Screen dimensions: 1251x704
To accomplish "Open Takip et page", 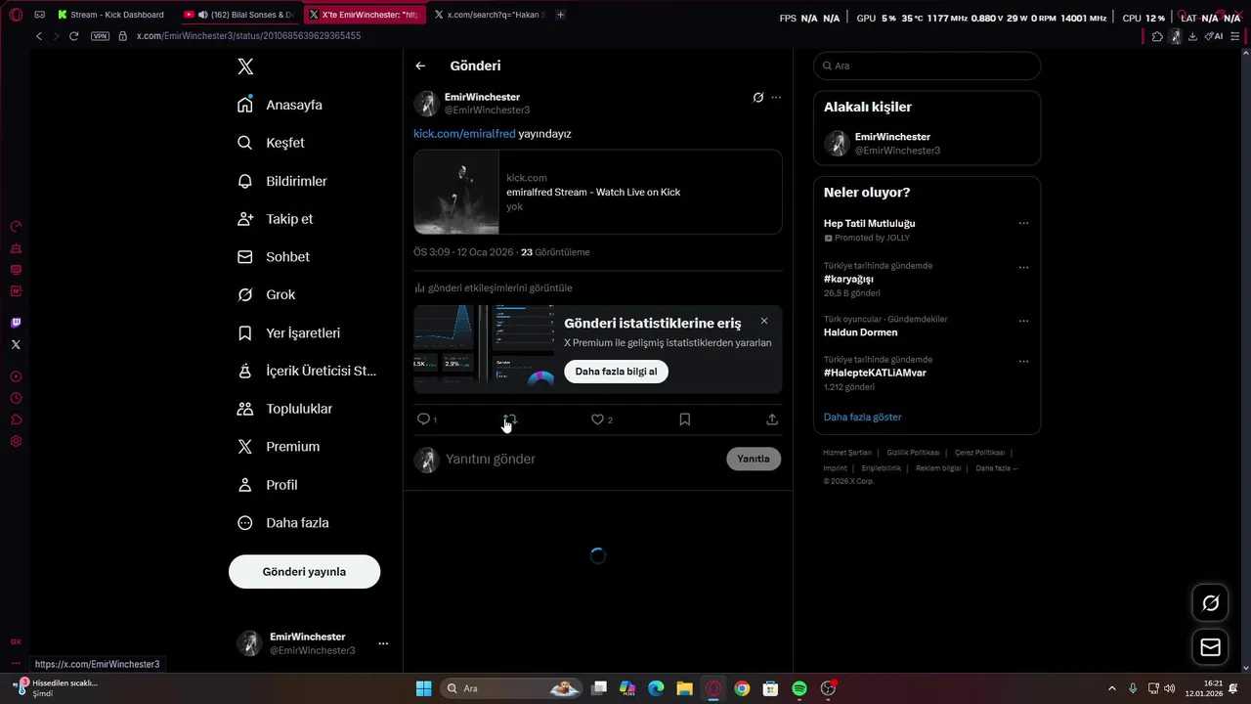I will pyautogui.click(x=276, y=219).
